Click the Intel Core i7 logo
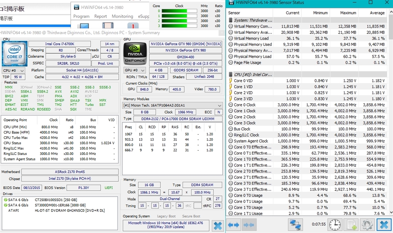This screenshot has width=393, height=233. click(14, 54)
